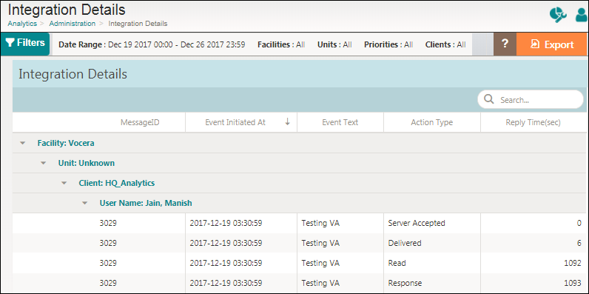Click the Date Range filter summary

pos(152,44)
